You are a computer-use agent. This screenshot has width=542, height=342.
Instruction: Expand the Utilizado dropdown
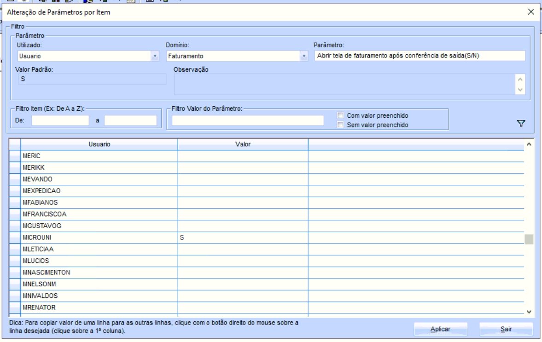155,56
